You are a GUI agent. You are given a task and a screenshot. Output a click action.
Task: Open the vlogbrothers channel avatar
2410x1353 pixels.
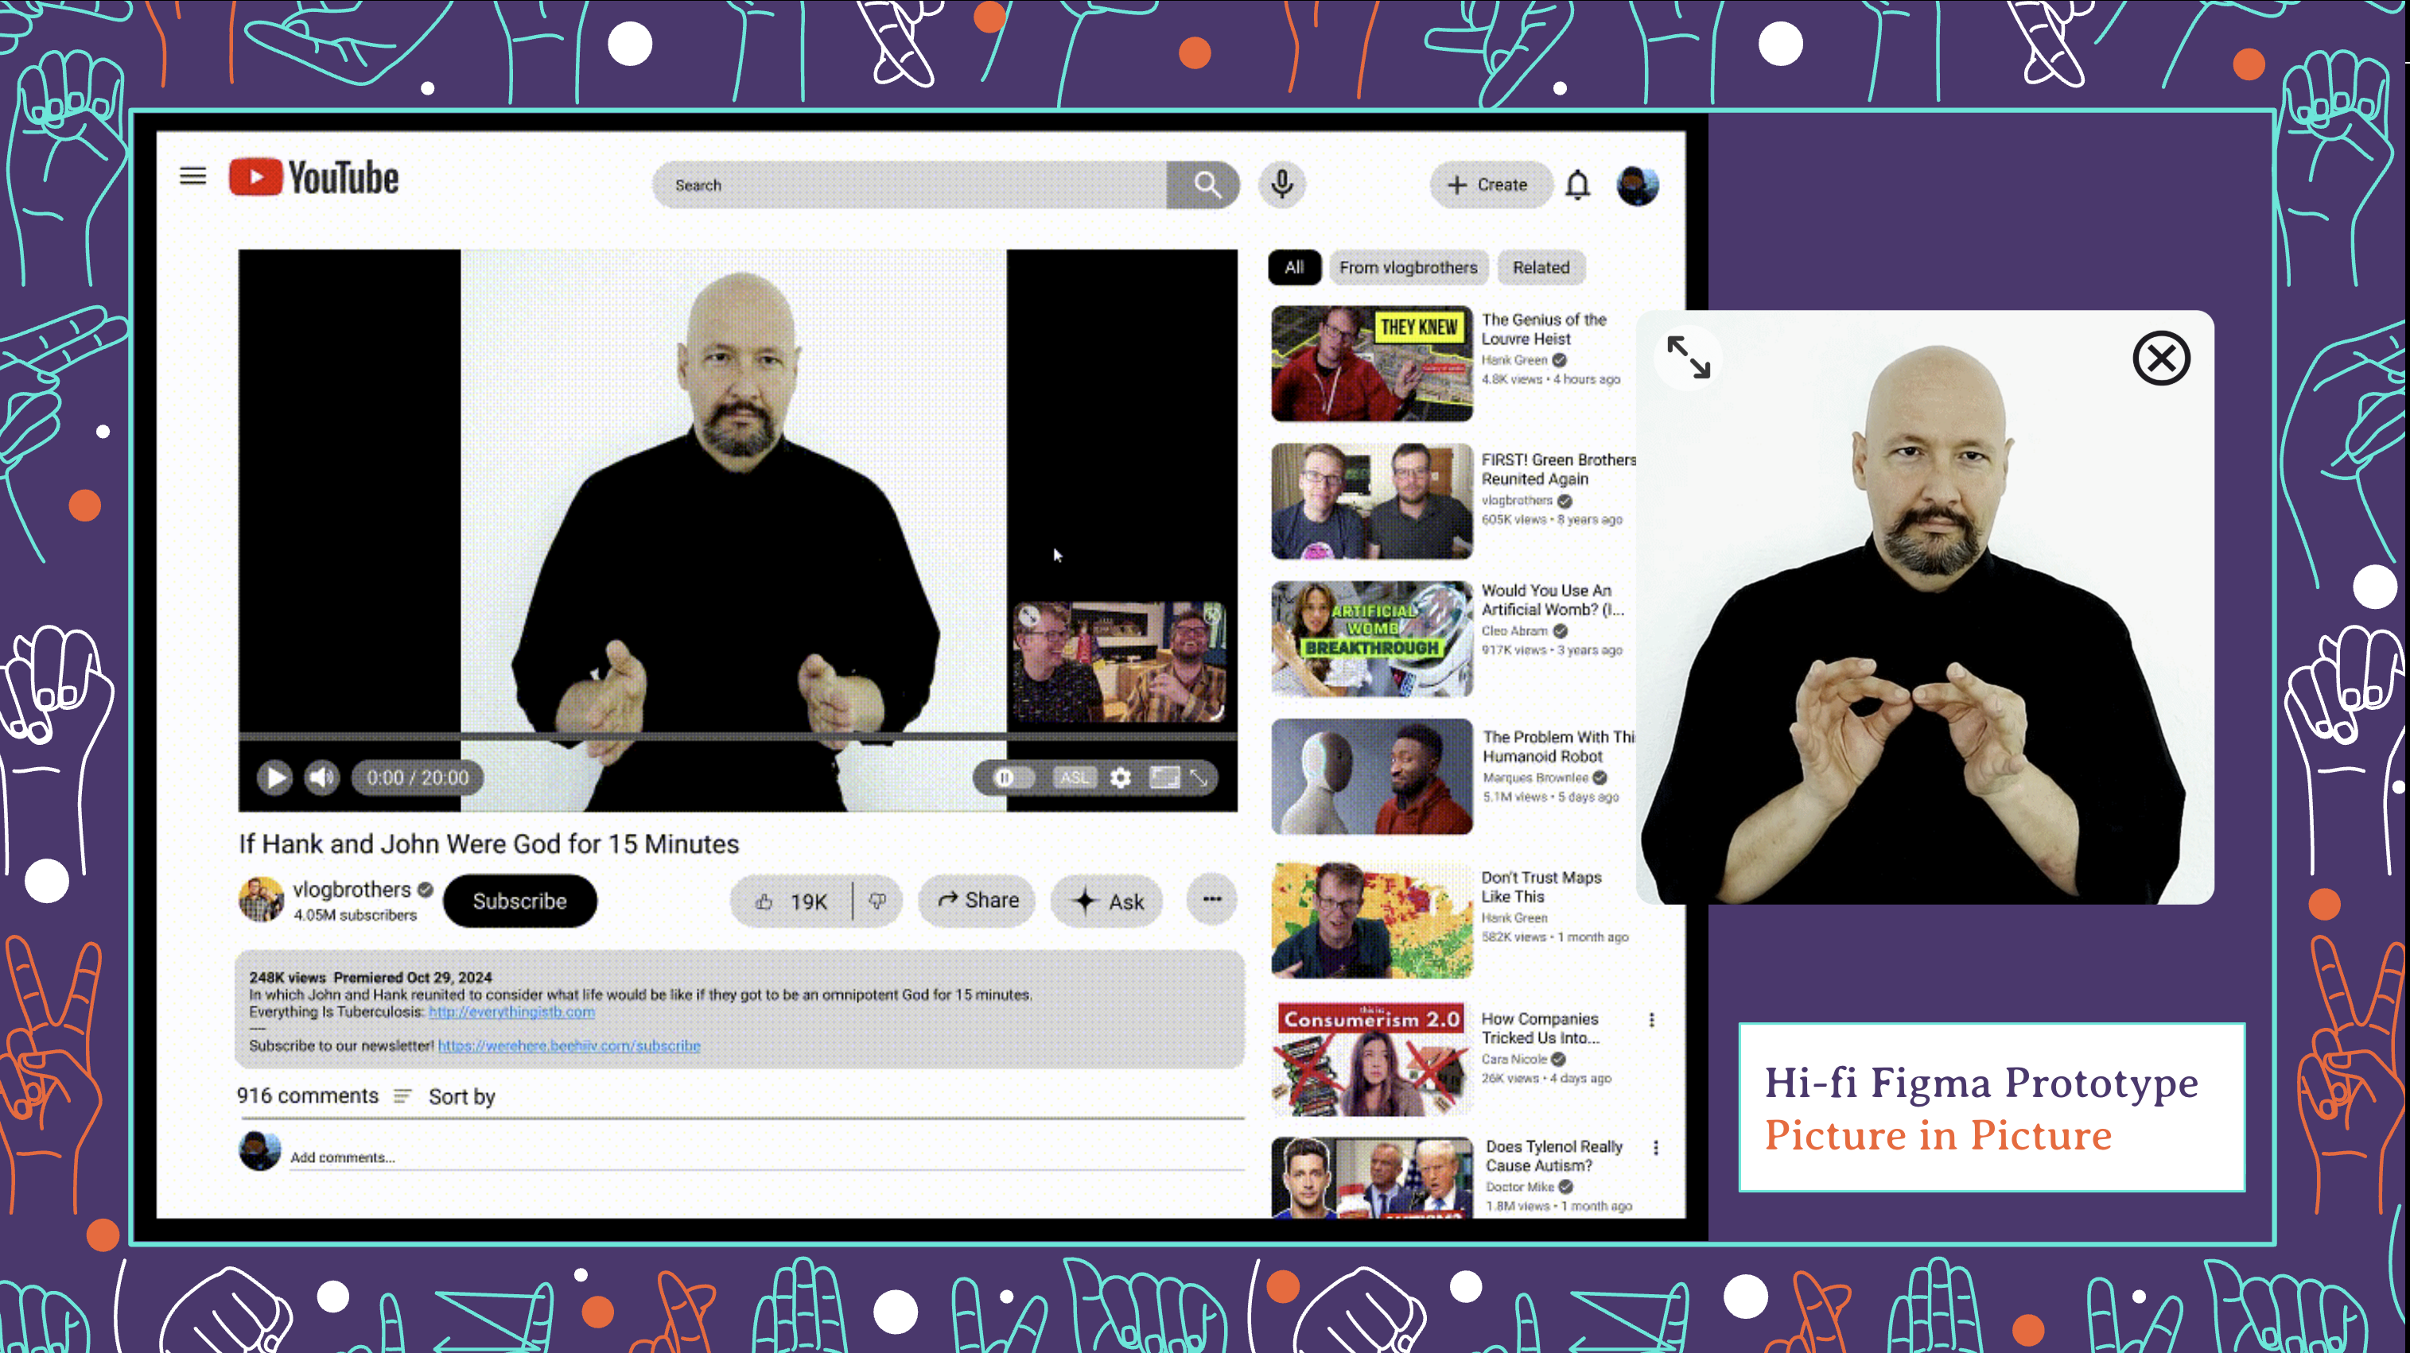(x=261, y=900)
